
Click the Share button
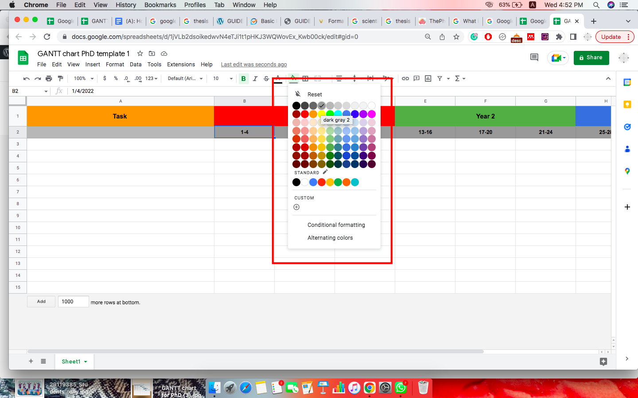(x=591, y=57)
